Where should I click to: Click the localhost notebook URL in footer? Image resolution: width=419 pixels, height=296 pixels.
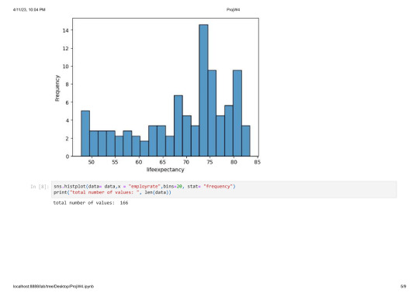[x=54, y=287]
